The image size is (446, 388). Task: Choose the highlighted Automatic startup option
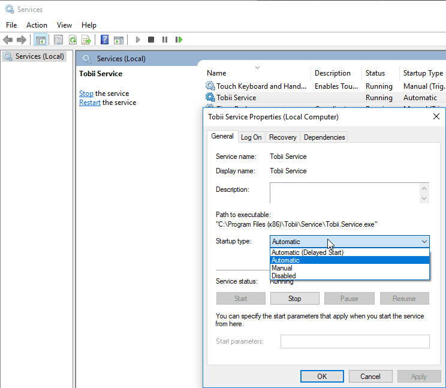[349, 260]
